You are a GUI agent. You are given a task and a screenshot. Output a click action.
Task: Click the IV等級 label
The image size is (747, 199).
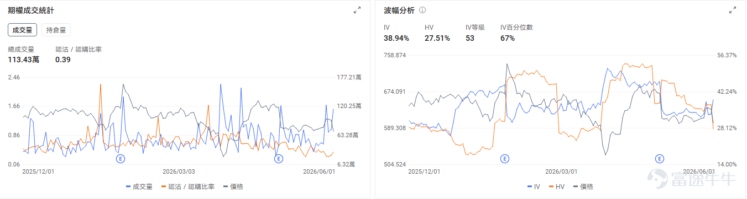coord(475,27)
